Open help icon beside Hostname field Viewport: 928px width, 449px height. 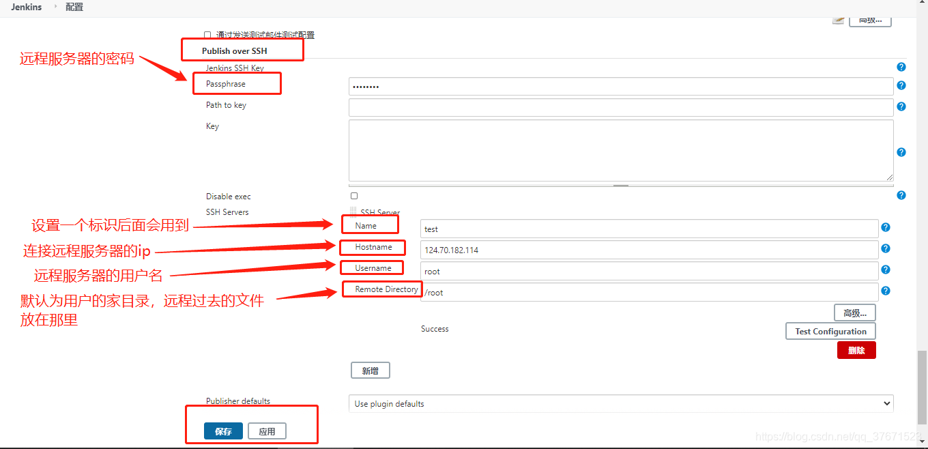tap(886, 248)
